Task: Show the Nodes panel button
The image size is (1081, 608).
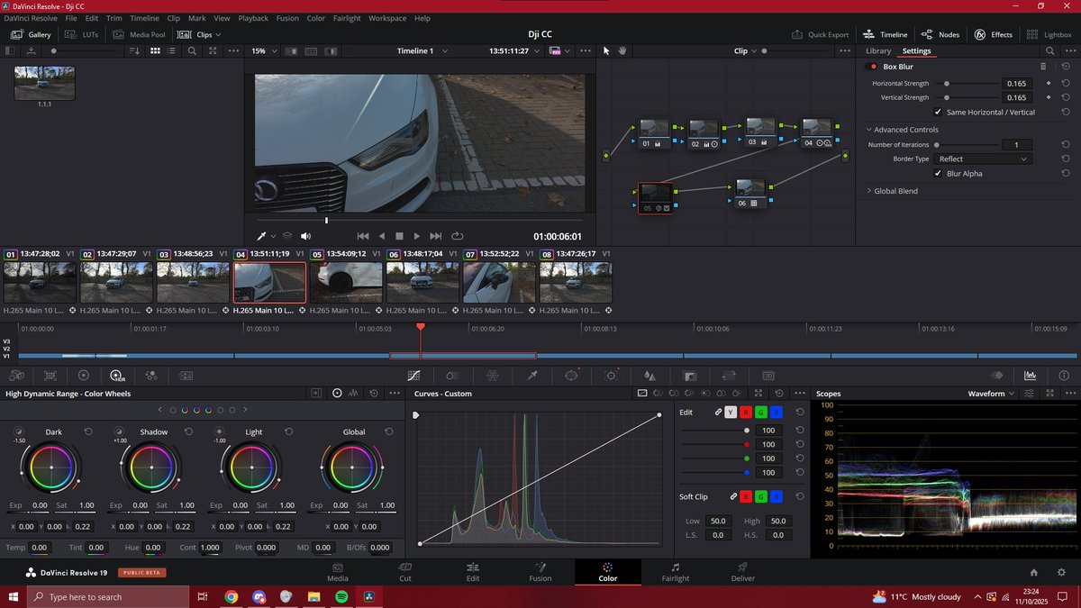Action: tap(940, 34)
